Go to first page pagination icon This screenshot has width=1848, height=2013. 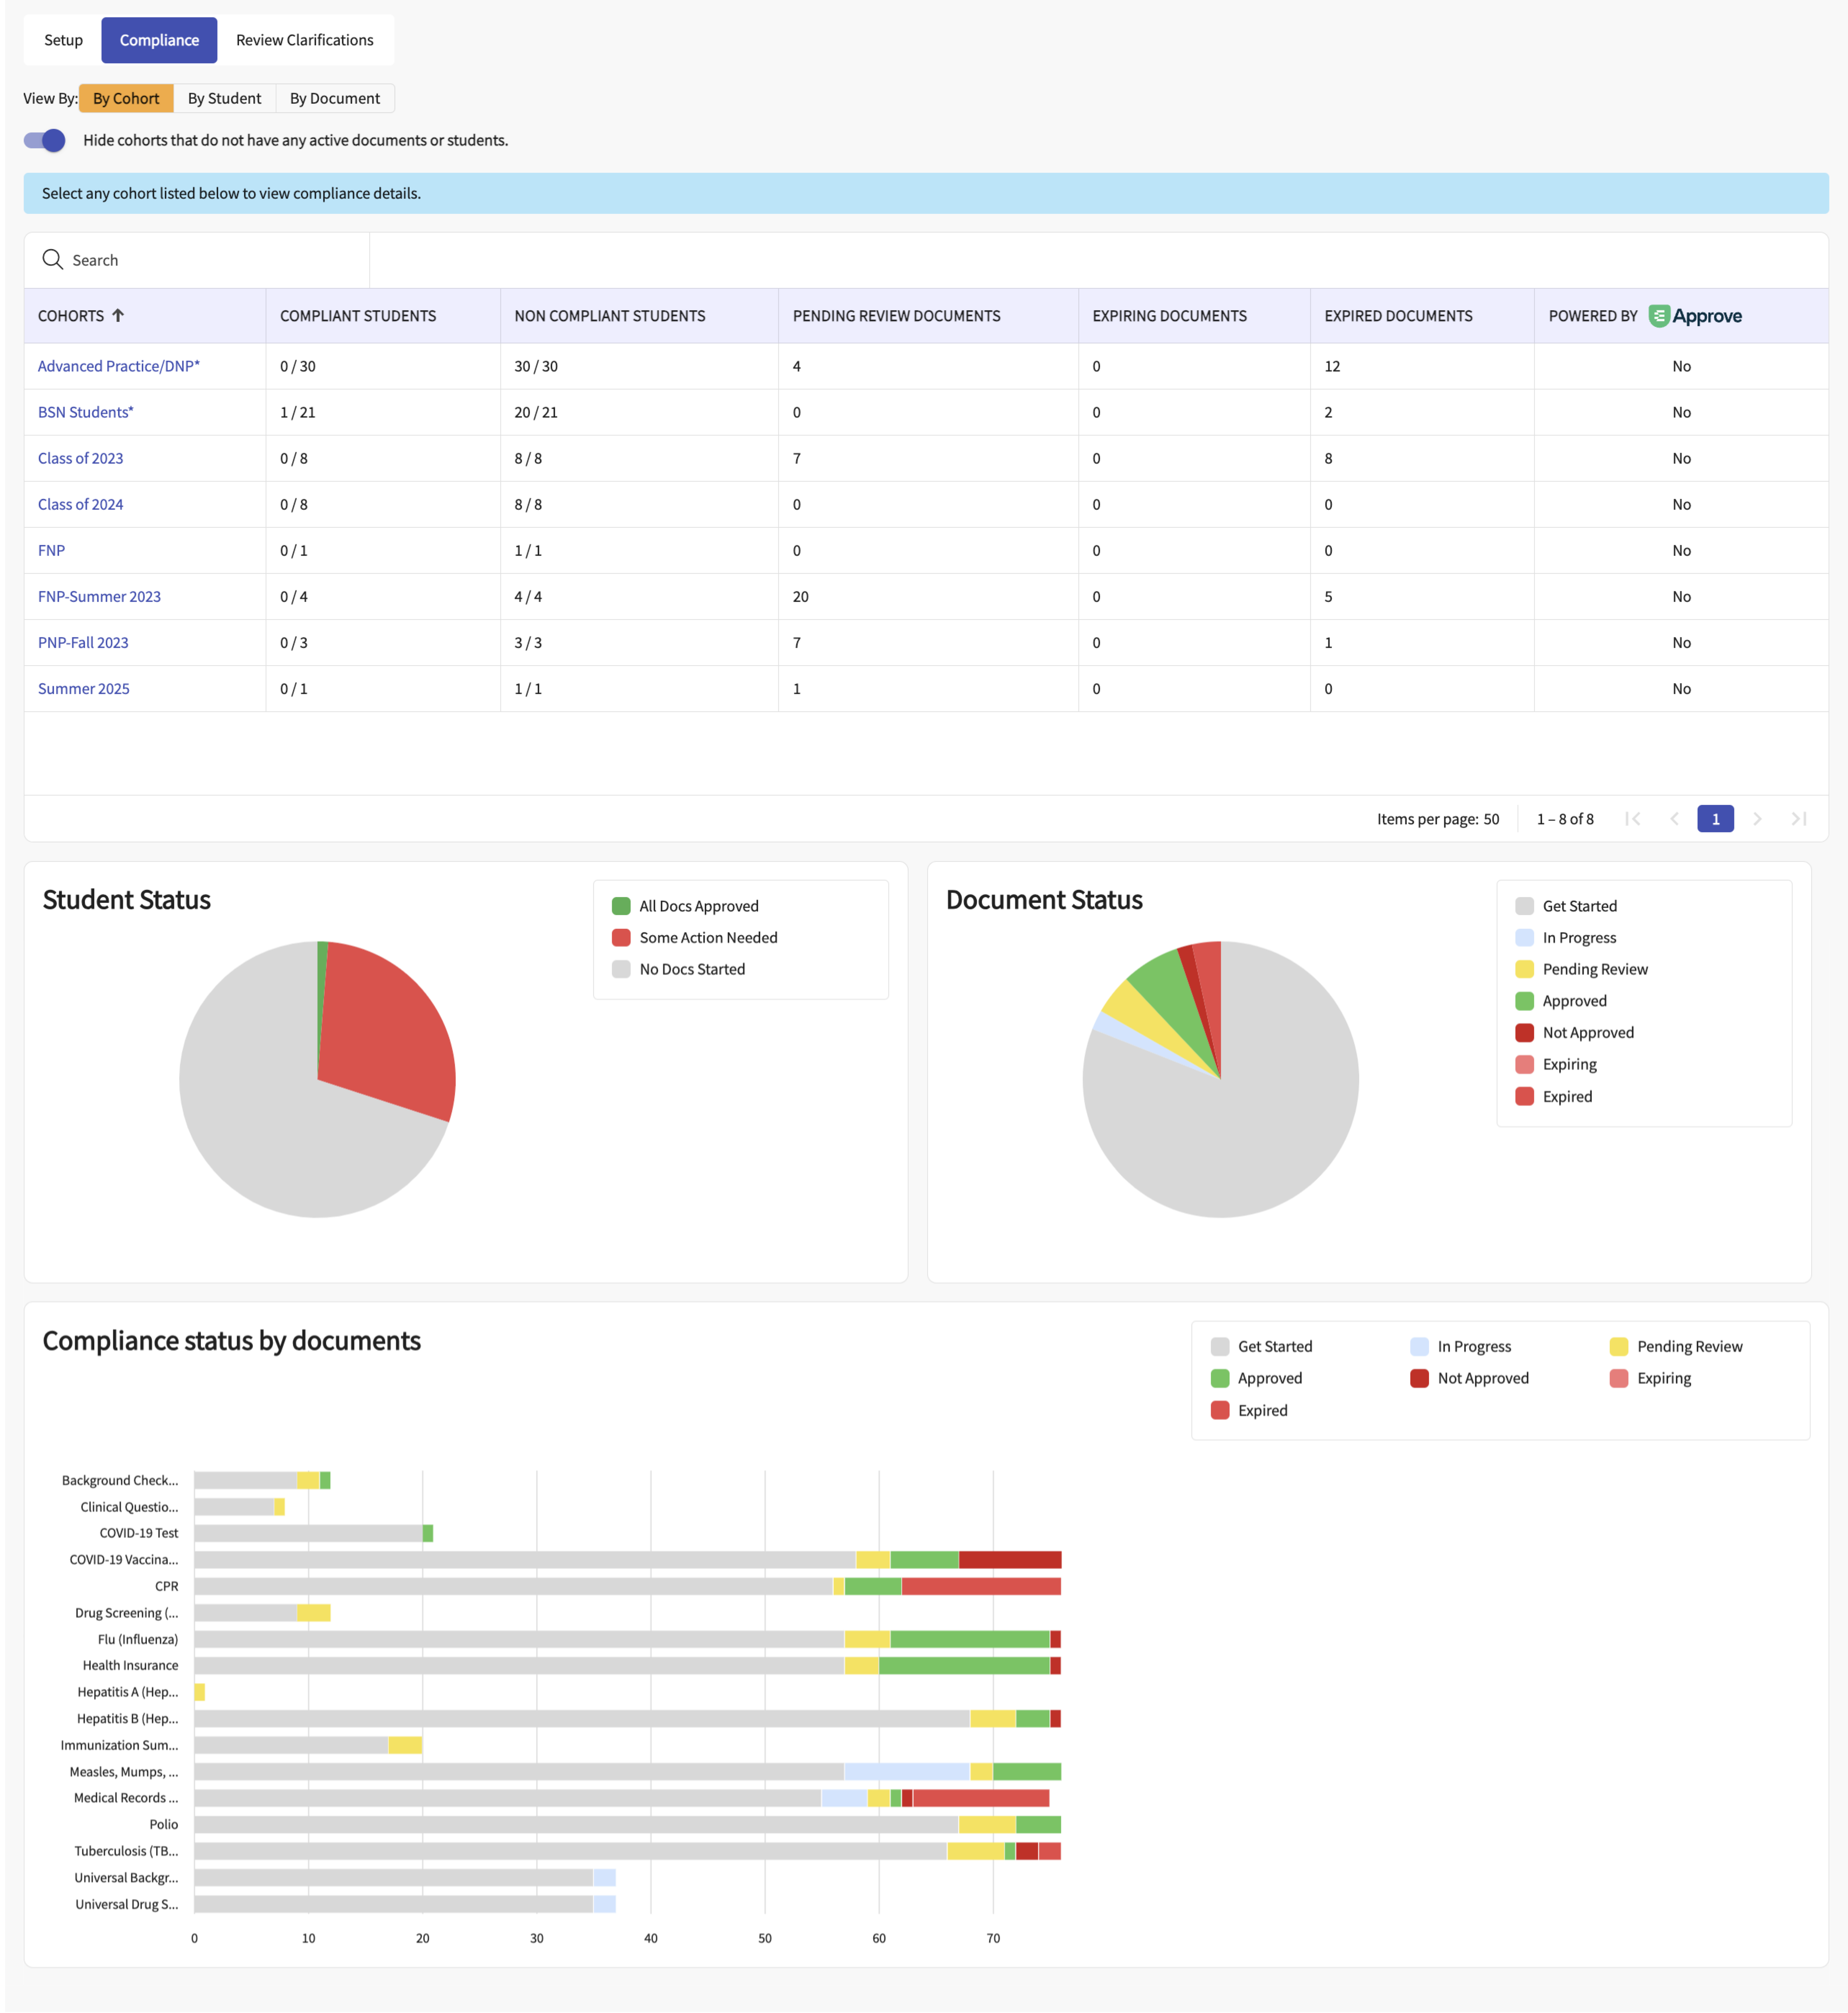tap(1633, 819)
